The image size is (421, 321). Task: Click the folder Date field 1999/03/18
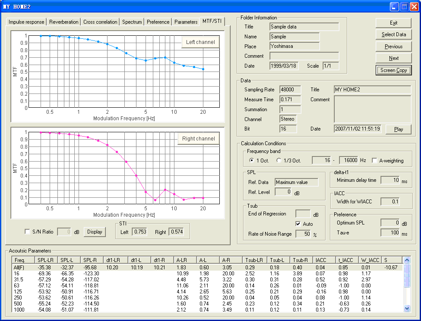[284, 66]
